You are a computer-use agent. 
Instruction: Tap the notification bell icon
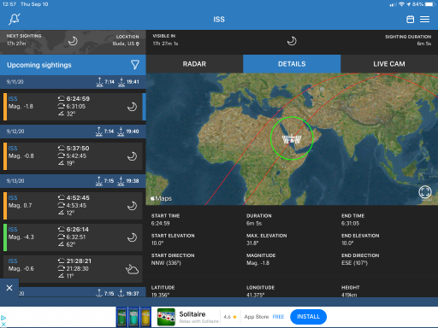tap(15, 19)
